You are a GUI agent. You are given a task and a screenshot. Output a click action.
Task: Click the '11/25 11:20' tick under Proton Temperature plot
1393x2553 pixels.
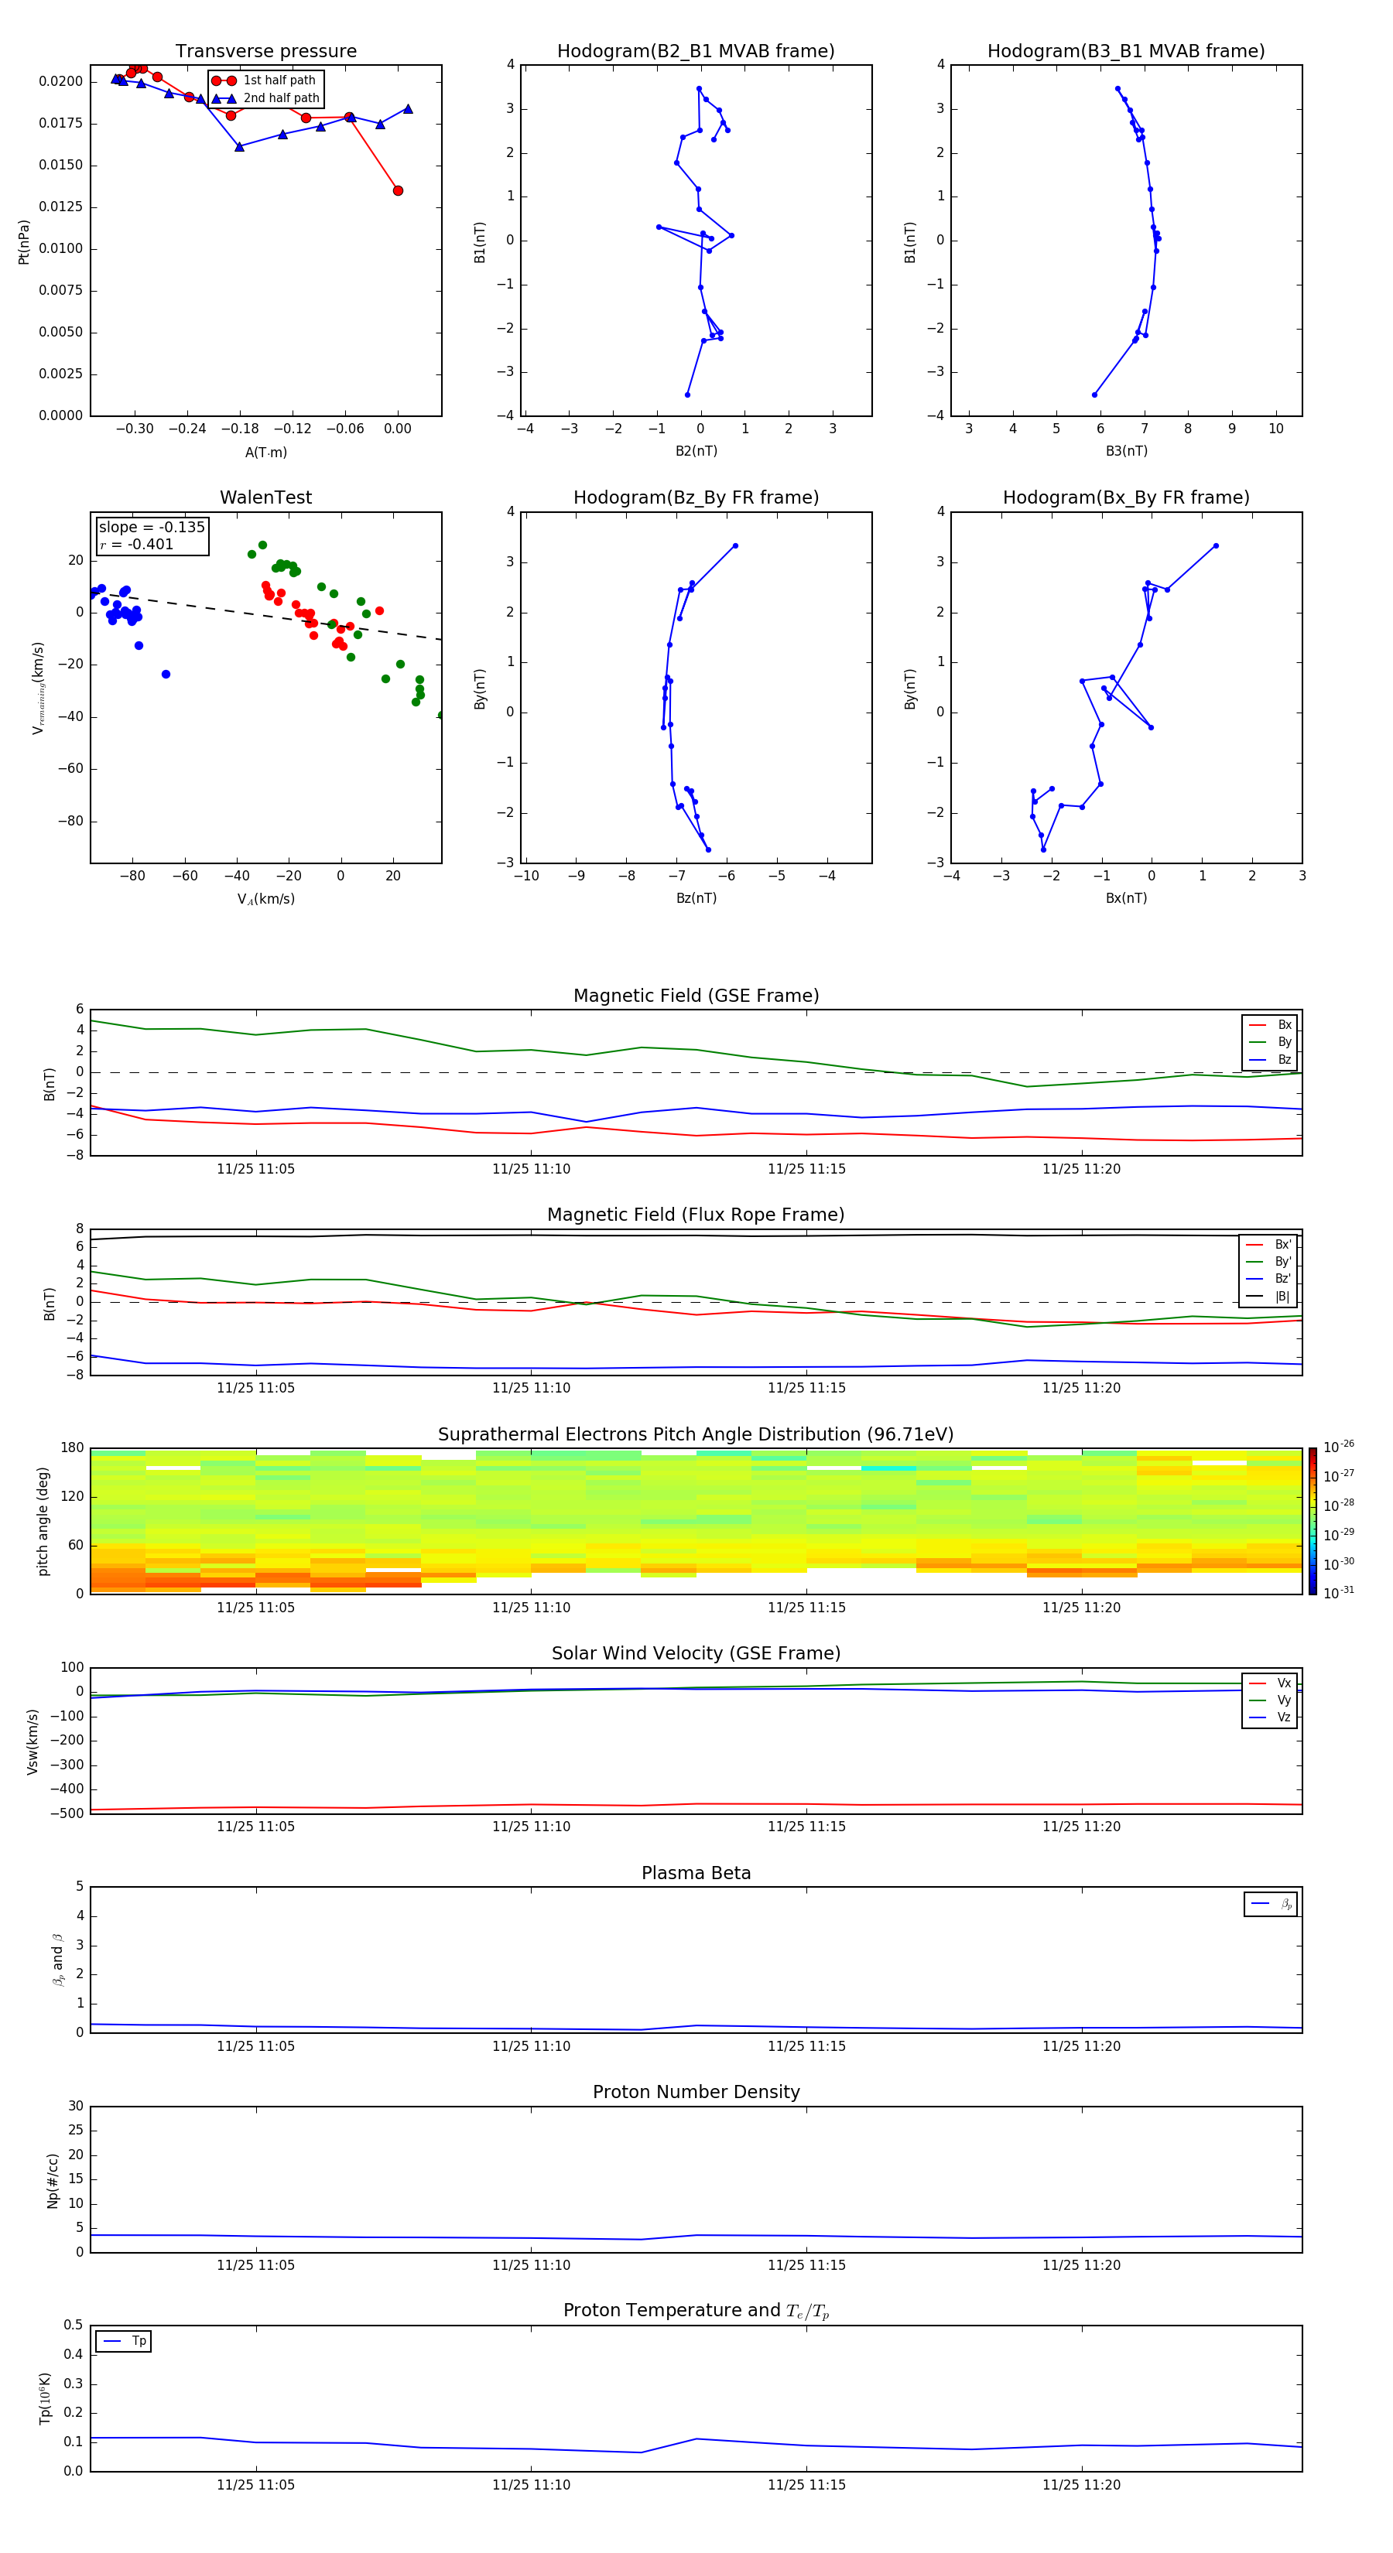[x=1082, y=2485]
